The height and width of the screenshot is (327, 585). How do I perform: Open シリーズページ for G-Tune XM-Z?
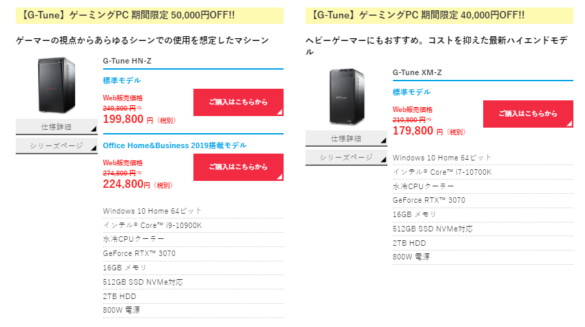click(x=346, y=157)
